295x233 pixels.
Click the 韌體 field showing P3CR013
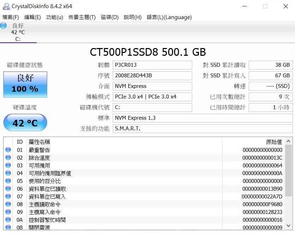click(152, 65)
